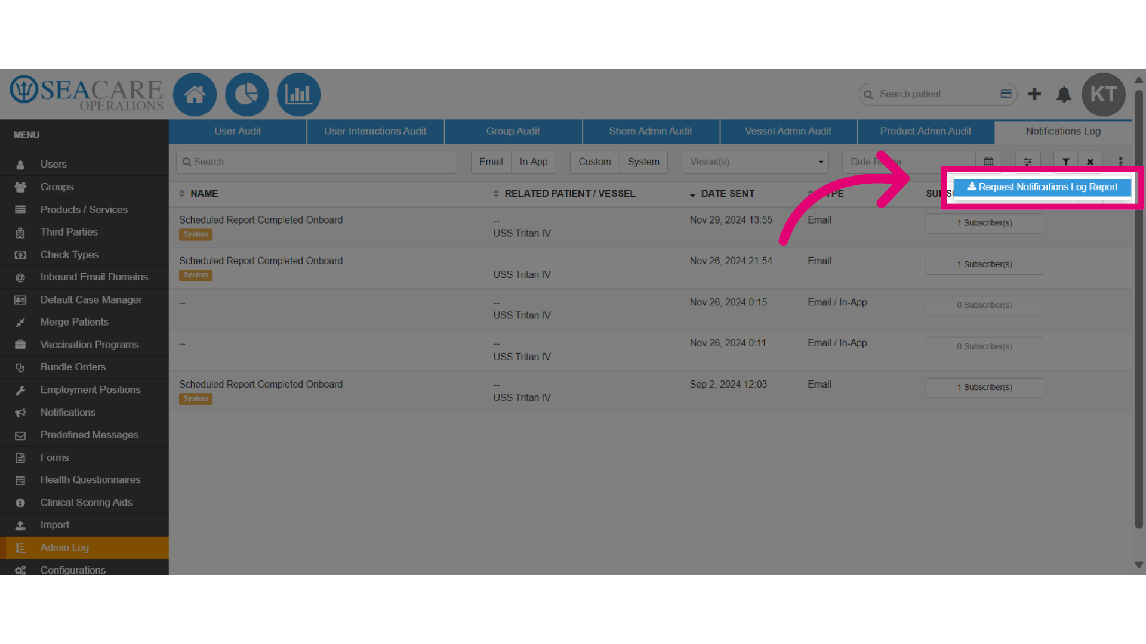Switch to Product Admin Audit tab
1146x644 pixels.
click(926, 131)
